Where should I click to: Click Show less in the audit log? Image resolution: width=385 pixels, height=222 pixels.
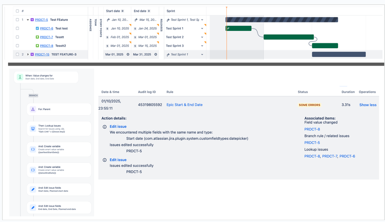[x=368, y=105]
